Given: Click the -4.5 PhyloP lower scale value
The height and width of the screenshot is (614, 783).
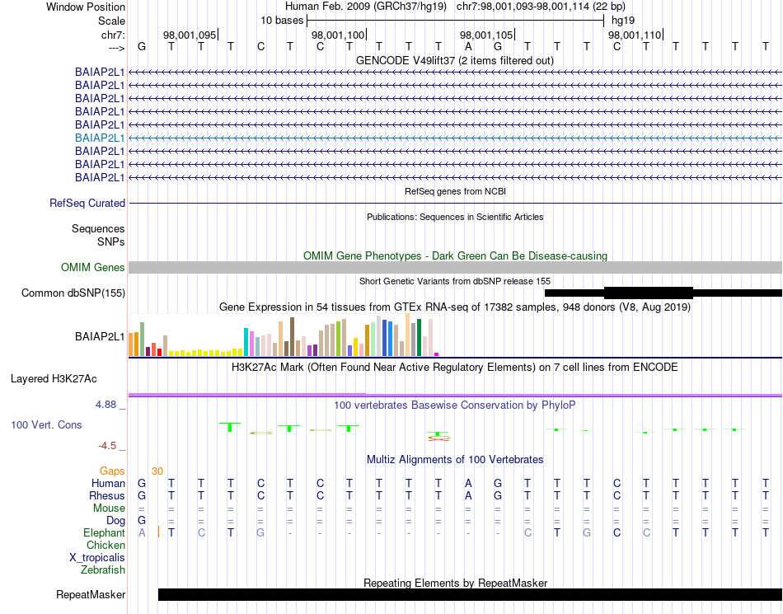Looking at the screenshot, I should click(x=107, y=446).
